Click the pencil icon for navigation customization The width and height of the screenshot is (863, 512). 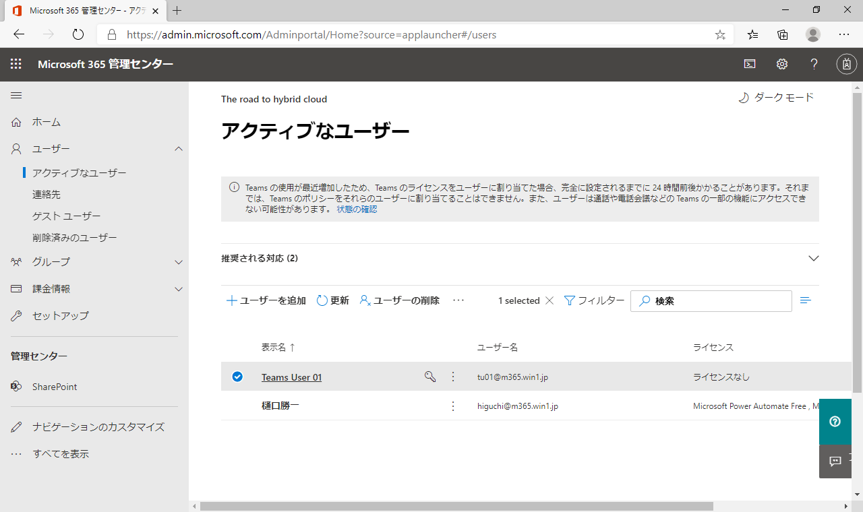pos(17,427)
